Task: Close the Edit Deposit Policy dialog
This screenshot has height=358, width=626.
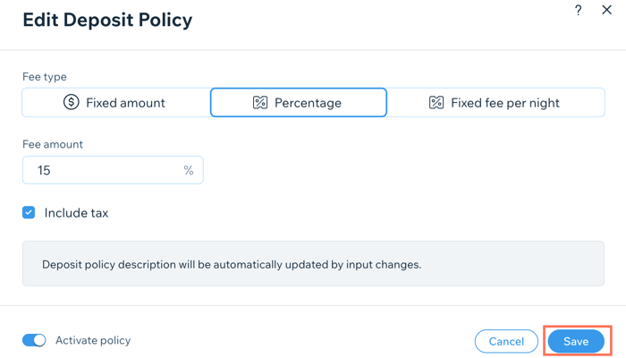Action: click(607, 10)
